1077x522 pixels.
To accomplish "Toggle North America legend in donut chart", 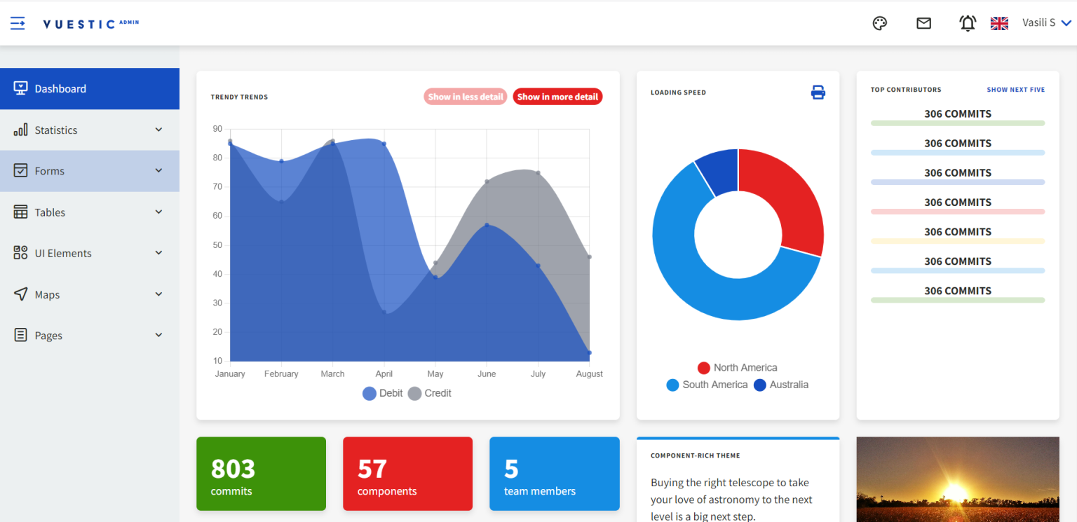I will [738, 368].
